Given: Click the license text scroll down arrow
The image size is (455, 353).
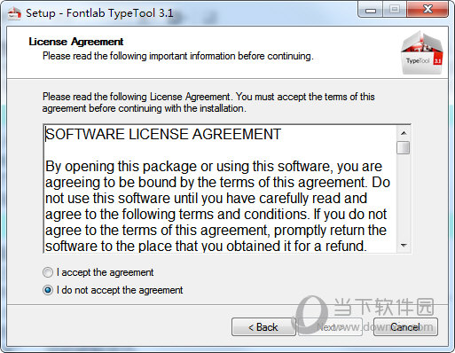Looking at the screenshot, I should (404, 245).
